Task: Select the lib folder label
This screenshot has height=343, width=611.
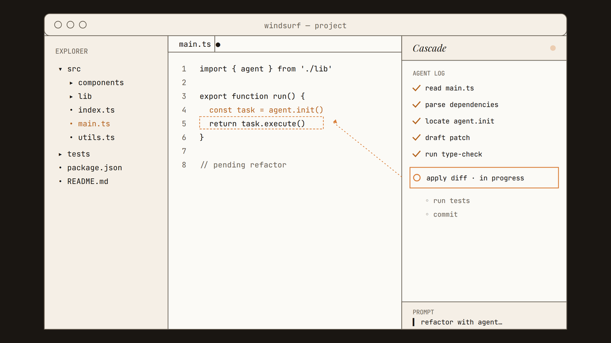Action: pyautogui.click(x=85, y=97)
